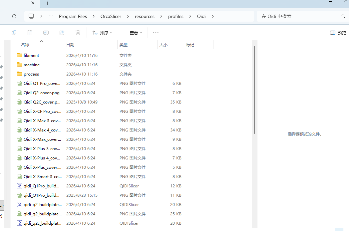Click the 35 KB size cell
The width and height of the screenshot is (349, 231).
(x=176, y=102)
